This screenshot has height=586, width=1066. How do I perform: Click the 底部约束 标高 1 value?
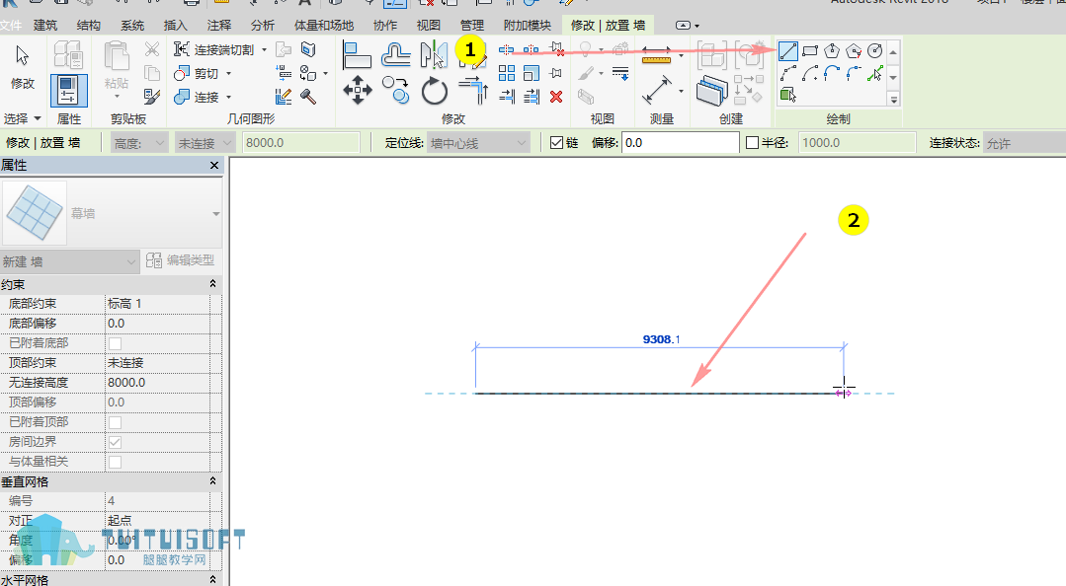[x=157, y=304]
